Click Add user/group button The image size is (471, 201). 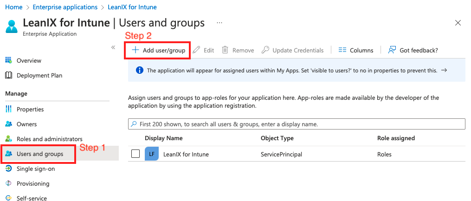(158, 50)
